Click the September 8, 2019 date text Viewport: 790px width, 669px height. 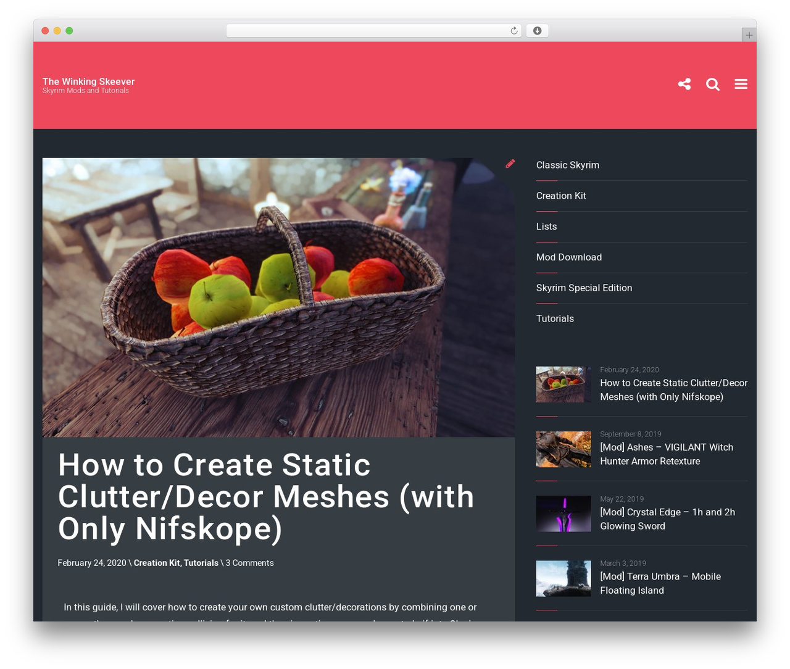point(631,434)
